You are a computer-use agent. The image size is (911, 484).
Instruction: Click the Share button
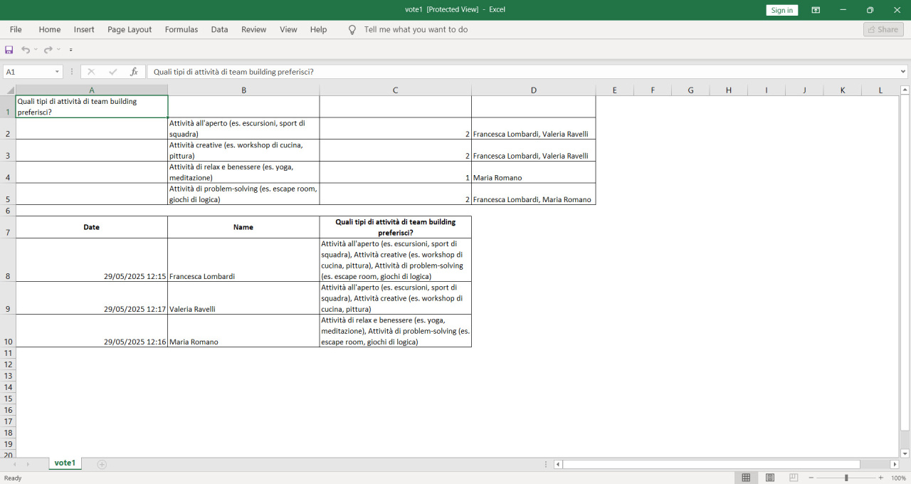click(883, 29)
